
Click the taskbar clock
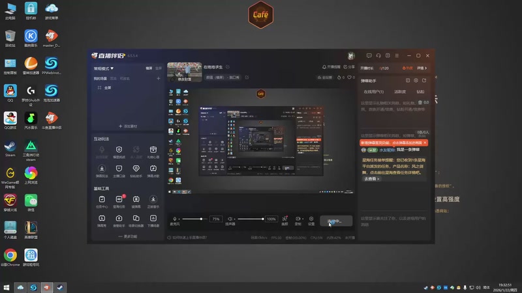pyautogui.click(x=505, y=288)
